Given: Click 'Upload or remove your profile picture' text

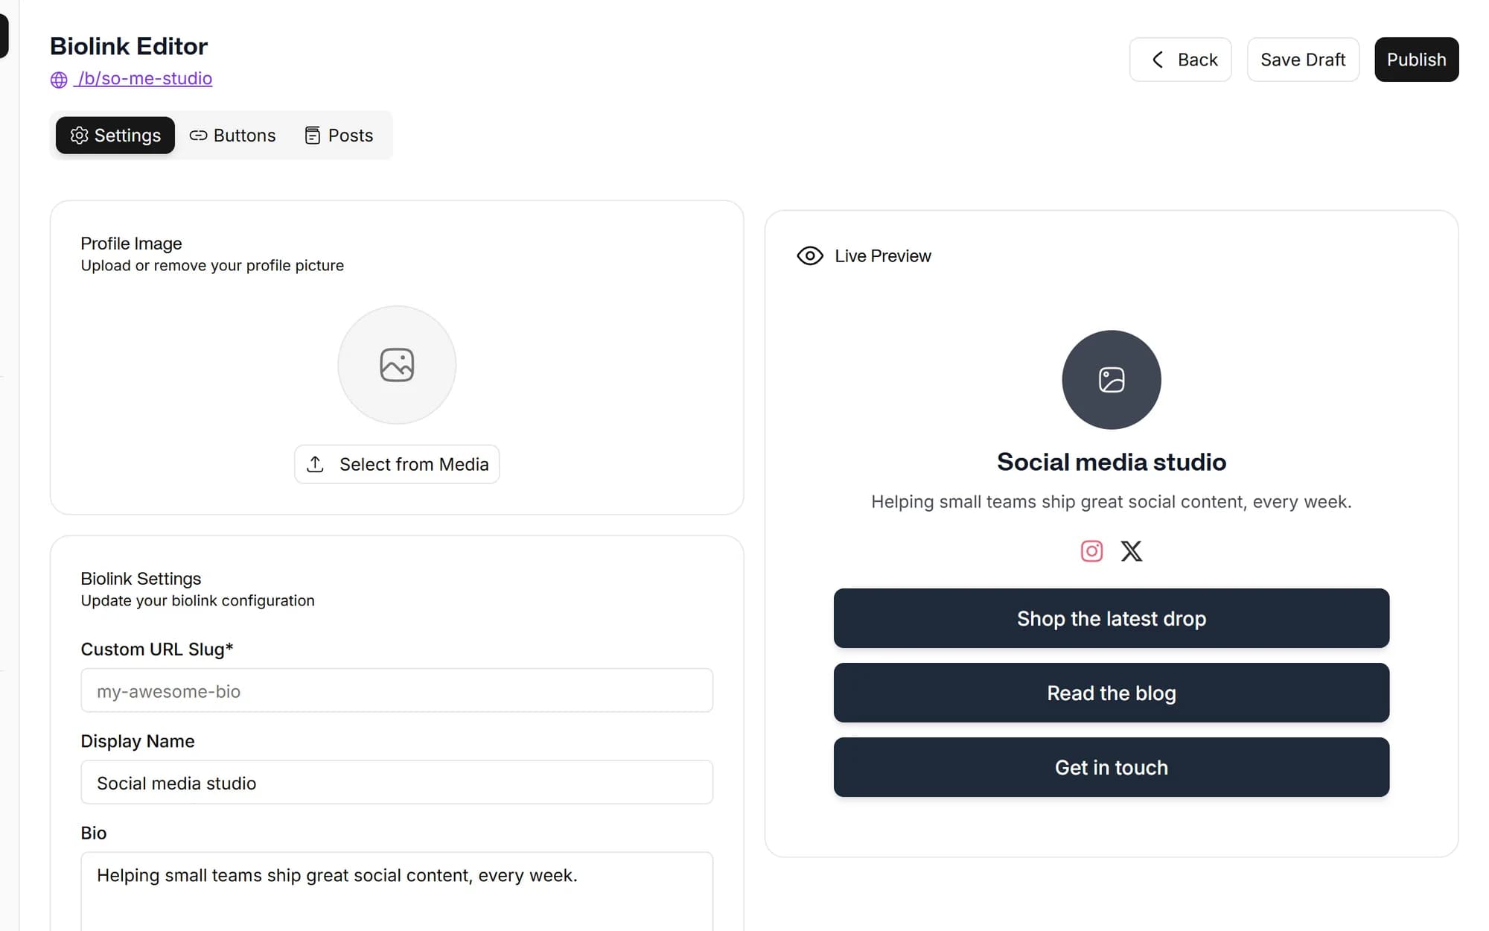Looking at the screenshot, I should pos(212,266).
